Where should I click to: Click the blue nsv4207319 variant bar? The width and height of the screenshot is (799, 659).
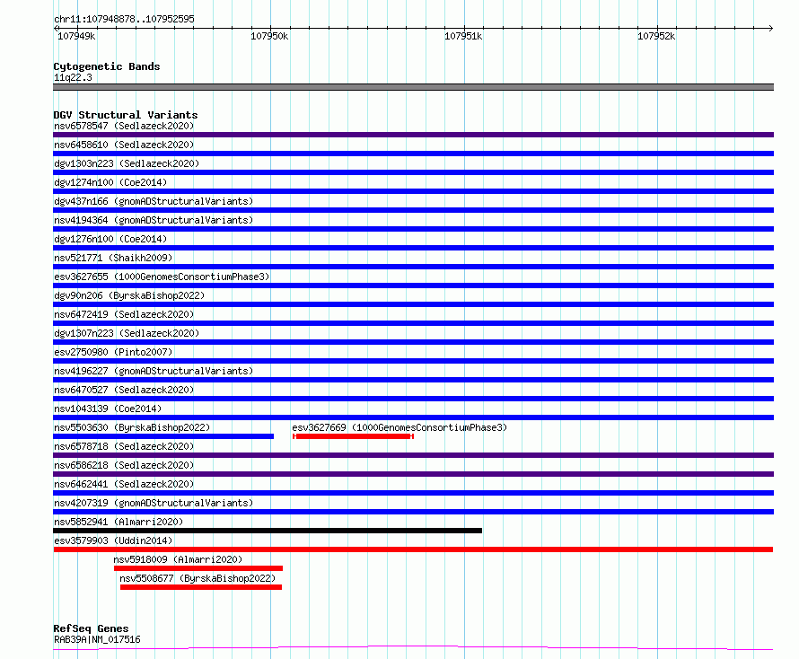pos(413,512)
